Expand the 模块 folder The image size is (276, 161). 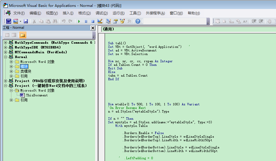(11, 66)
